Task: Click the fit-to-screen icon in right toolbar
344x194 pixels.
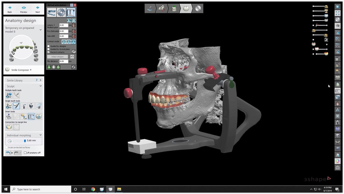Action: coord(338,13)
